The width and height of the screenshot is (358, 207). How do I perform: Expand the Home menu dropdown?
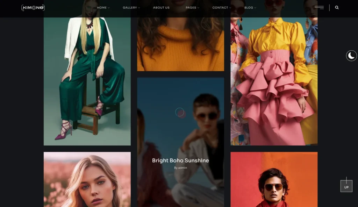coord(103,7)
